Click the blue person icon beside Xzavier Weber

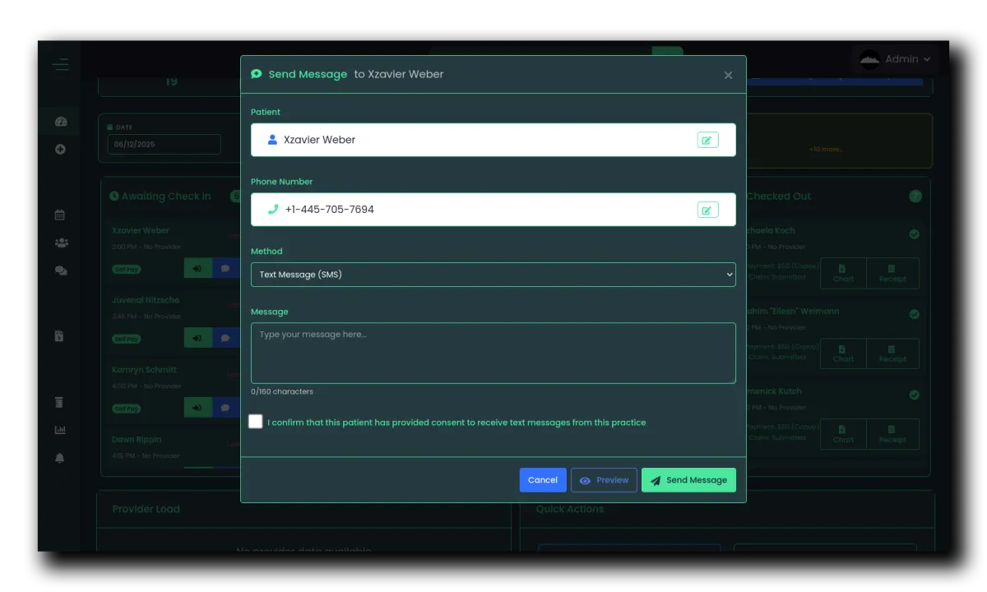272,140
